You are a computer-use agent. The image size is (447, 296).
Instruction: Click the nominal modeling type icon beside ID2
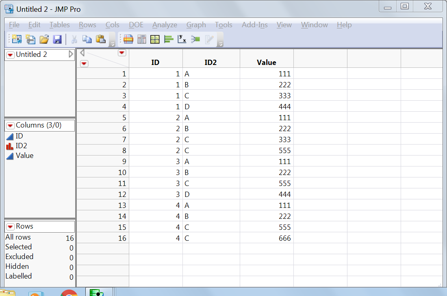[9, 146]
